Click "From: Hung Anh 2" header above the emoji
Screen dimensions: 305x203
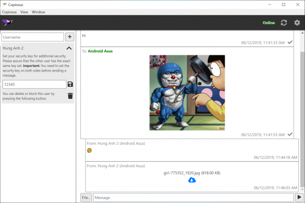[x=116, y=143]
